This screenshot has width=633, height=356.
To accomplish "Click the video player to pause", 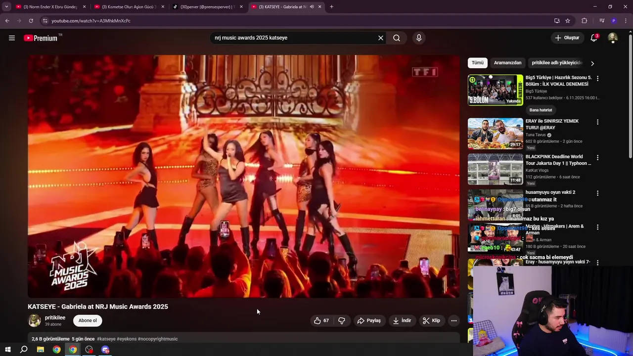I will [243, 176].
